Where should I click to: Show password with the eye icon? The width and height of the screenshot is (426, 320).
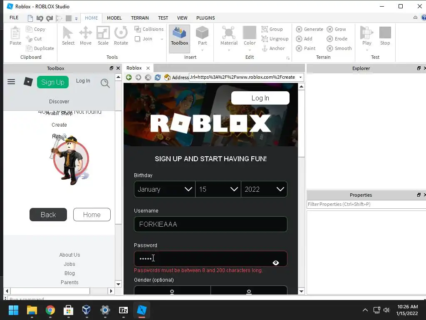coord(276,262)
